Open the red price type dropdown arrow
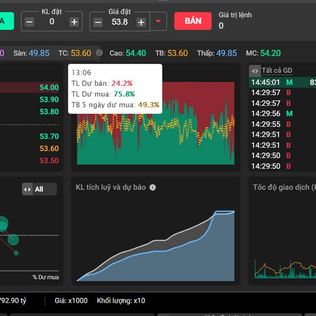Screen dimensions: 316x316 (x=158, y=22)
